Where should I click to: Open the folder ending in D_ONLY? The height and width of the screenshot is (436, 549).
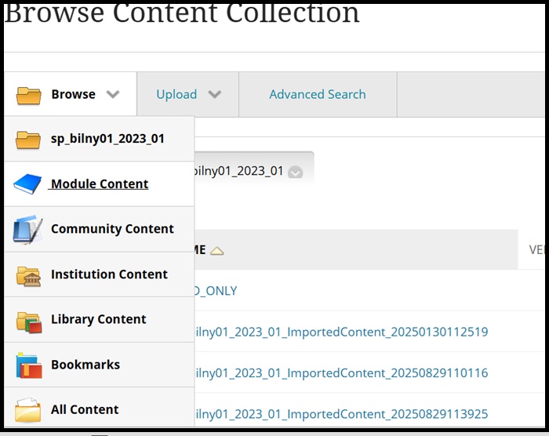click(216, 291)
